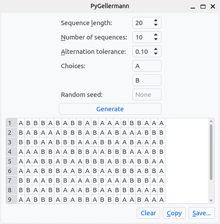Viewport: 220px width, 224px height.
Task: Focus the second choice field containing B
Action: 147,80
